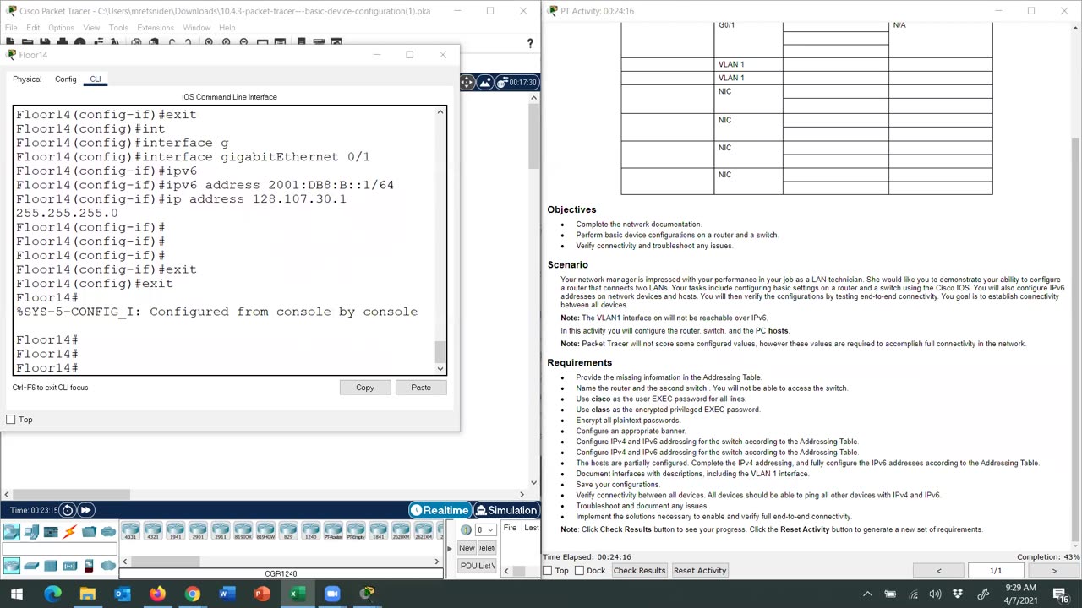Pick the PT-Router device
Image resolution: width=1082 pixels, height=608 pixels.
[x=333, y=531]
